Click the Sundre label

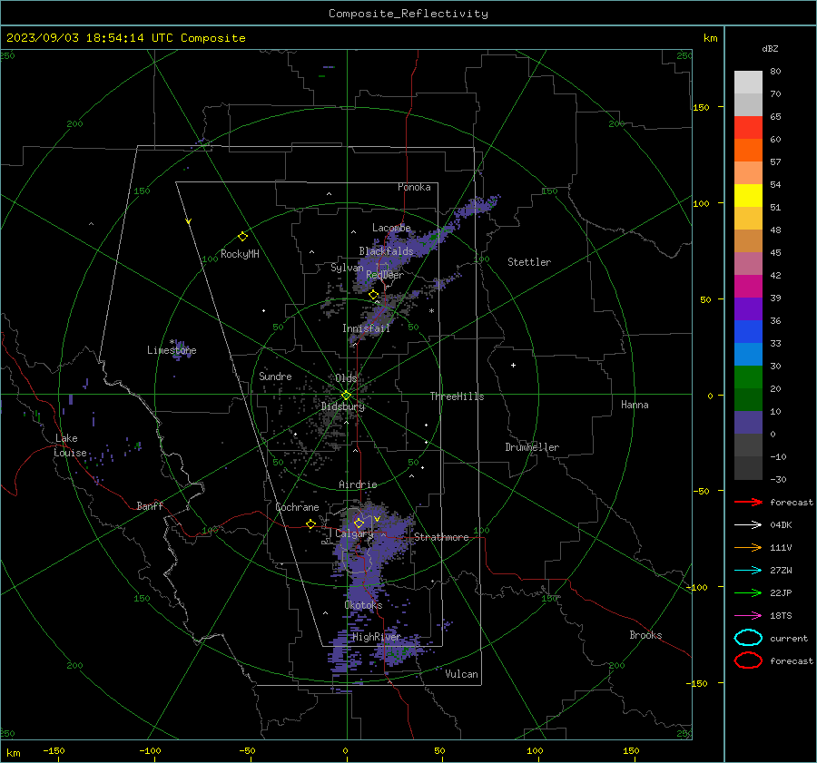tap(275, 376)
